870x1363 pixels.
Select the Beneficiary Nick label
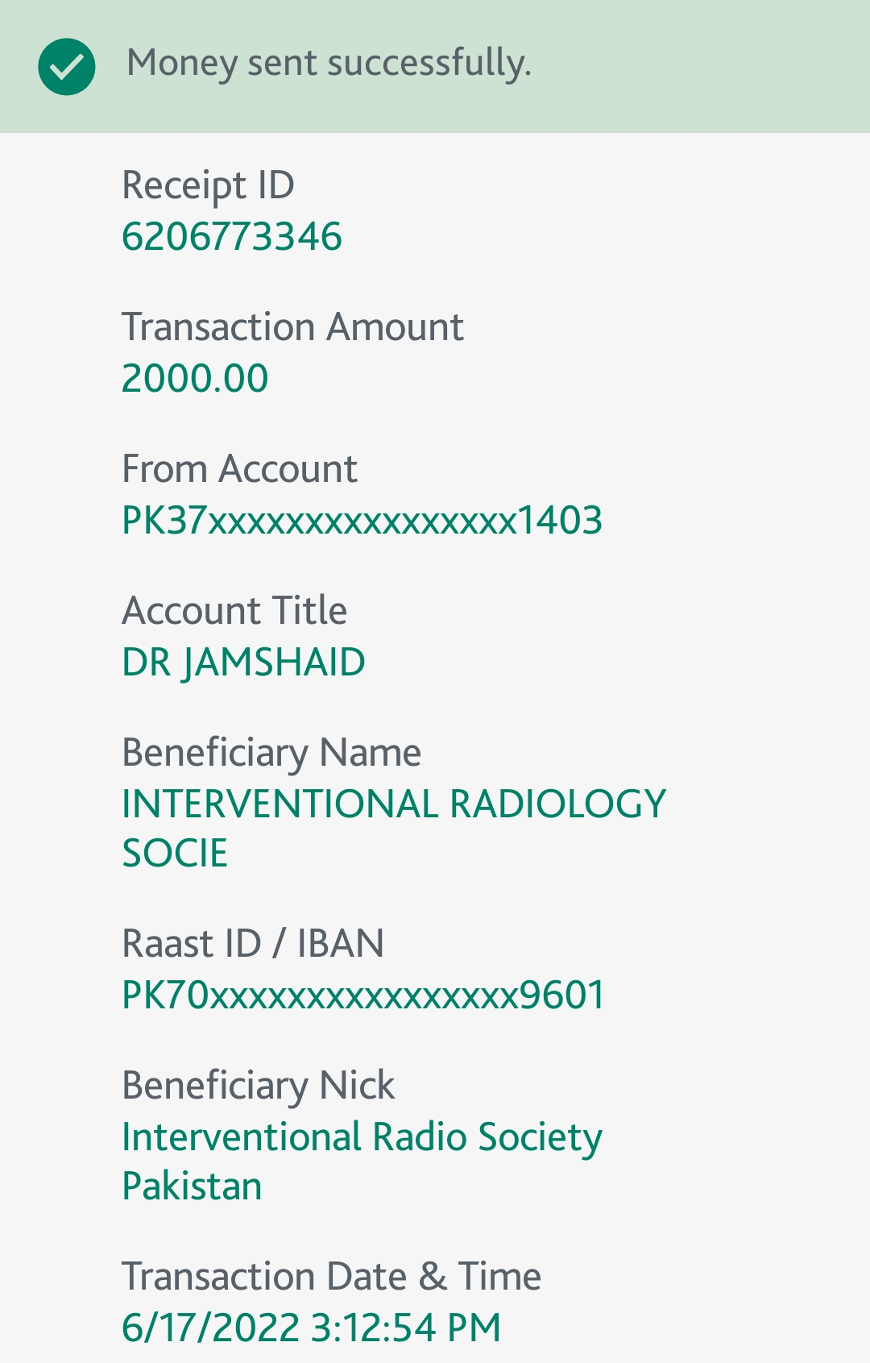(x=259, y=1086)
